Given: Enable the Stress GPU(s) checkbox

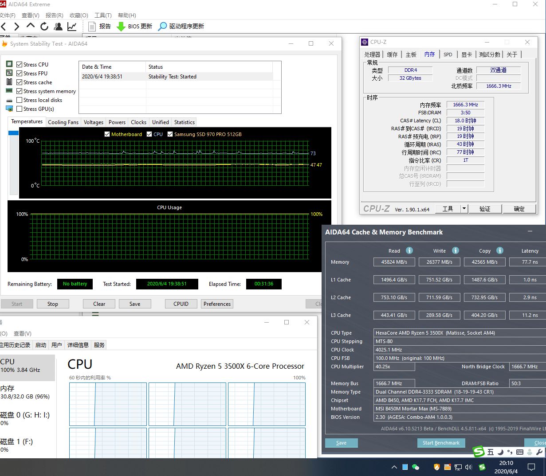Looking at the screenshot, I should [20, 109].
